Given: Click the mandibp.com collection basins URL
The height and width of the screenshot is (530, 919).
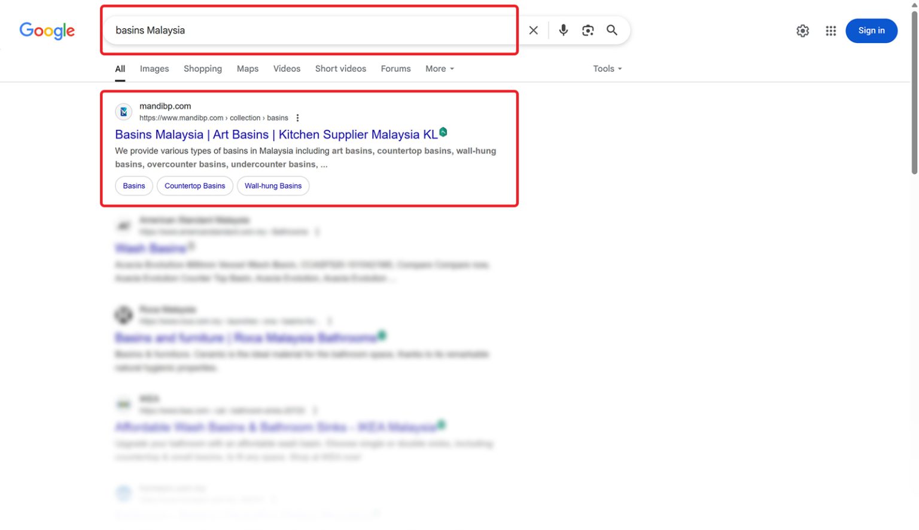Looking at the screenshot, I should [214, 118].
